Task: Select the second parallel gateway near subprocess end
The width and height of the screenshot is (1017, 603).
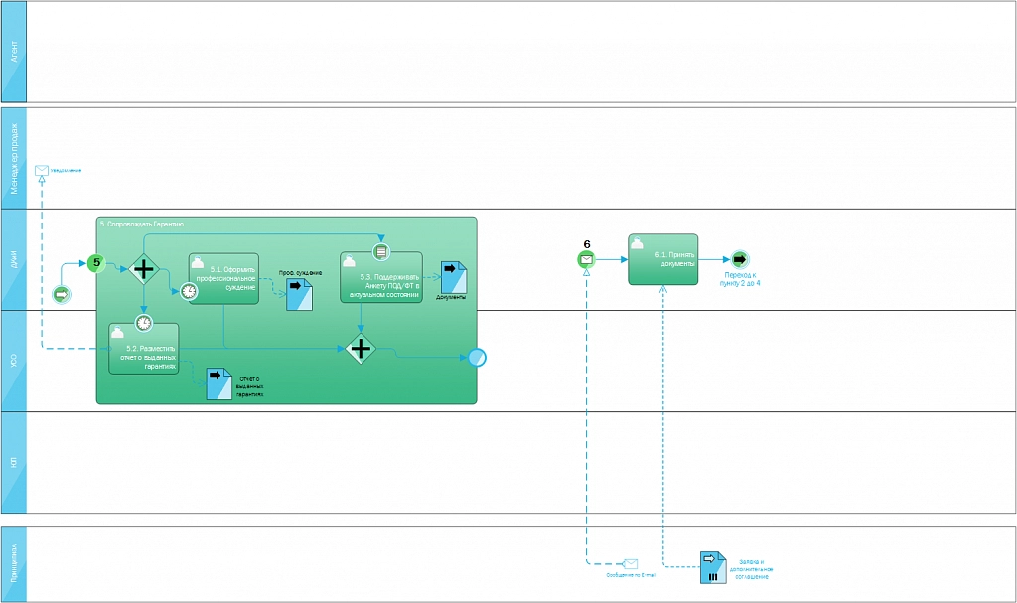Action: pos(360,349)
